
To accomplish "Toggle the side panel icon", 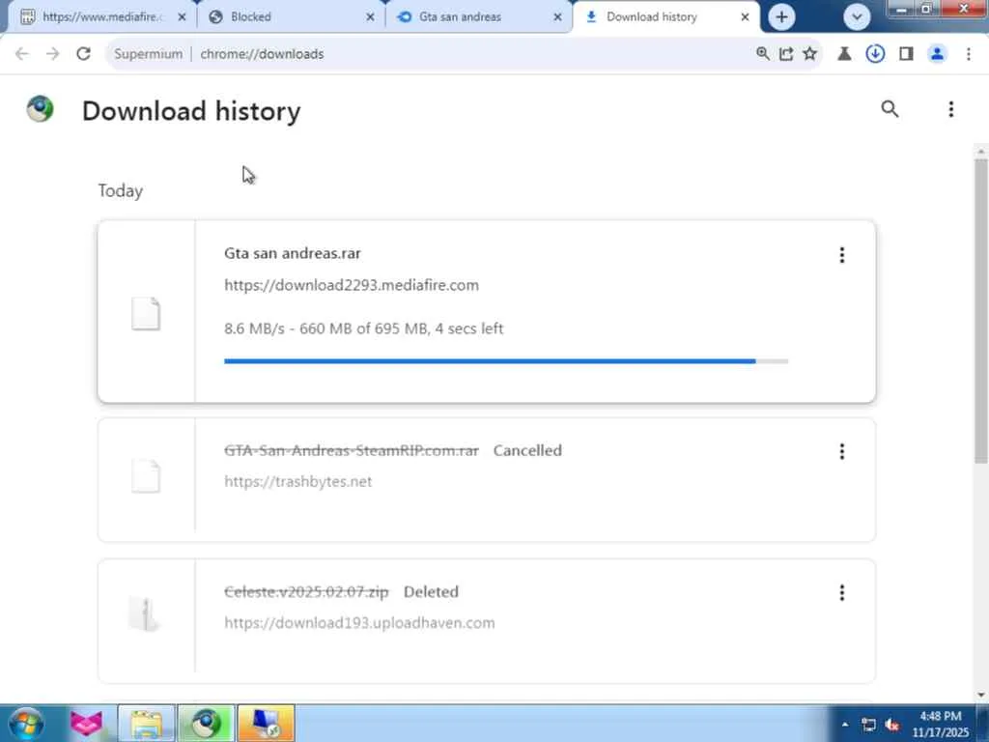I will tap(906, 54).
